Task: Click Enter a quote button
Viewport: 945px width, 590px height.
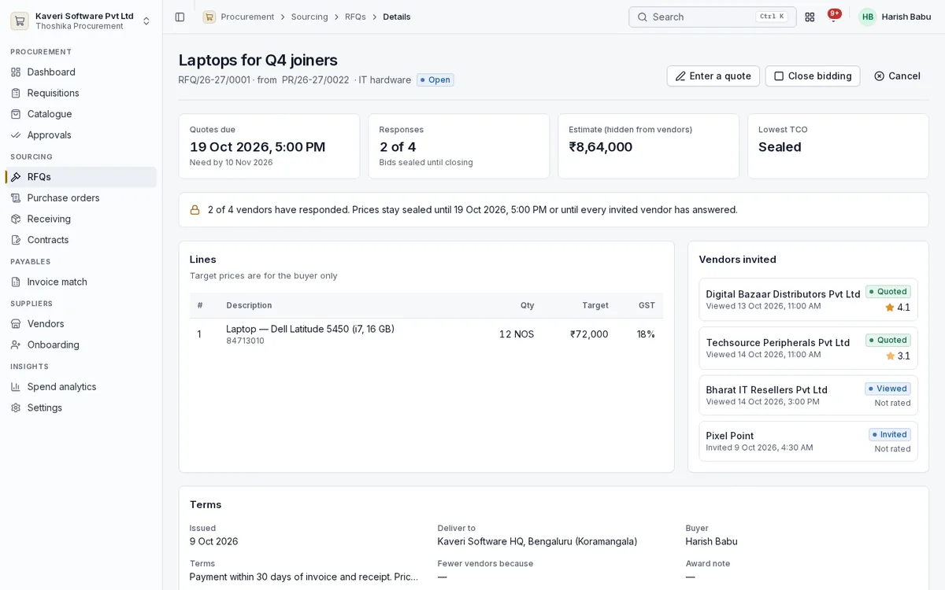Action: point(713,76)
